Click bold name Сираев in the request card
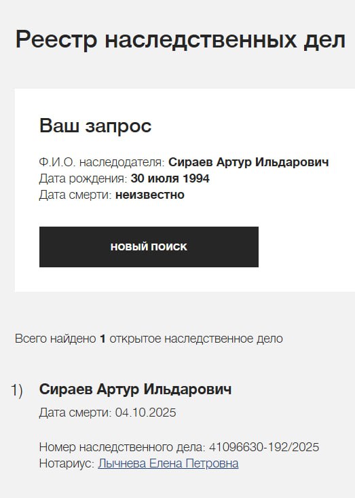The width and height of the screenshot is (355, 498). coord(191,162)
